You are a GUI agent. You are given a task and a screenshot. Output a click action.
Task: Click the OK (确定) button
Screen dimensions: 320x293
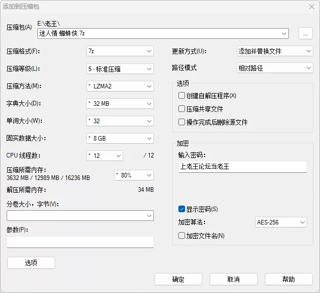178,279
